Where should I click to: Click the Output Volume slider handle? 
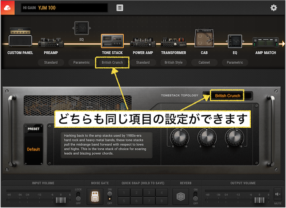click(260, 200)
